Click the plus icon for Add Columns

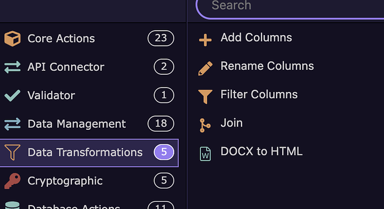click(x=205, y=40)
